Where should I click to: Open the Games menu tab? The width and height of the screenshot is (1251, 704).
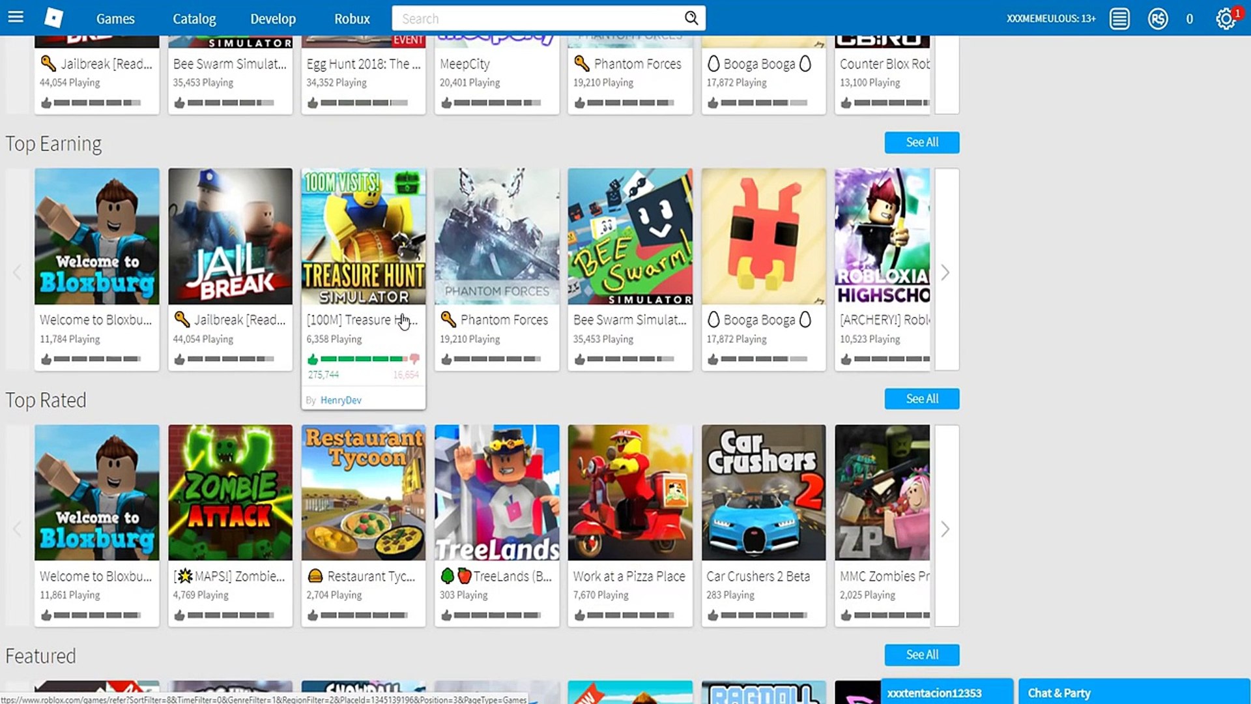click(x=115, y=19)
